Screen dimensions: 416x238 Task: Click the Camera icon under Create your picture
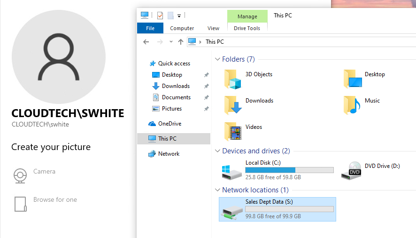[20, 175]
